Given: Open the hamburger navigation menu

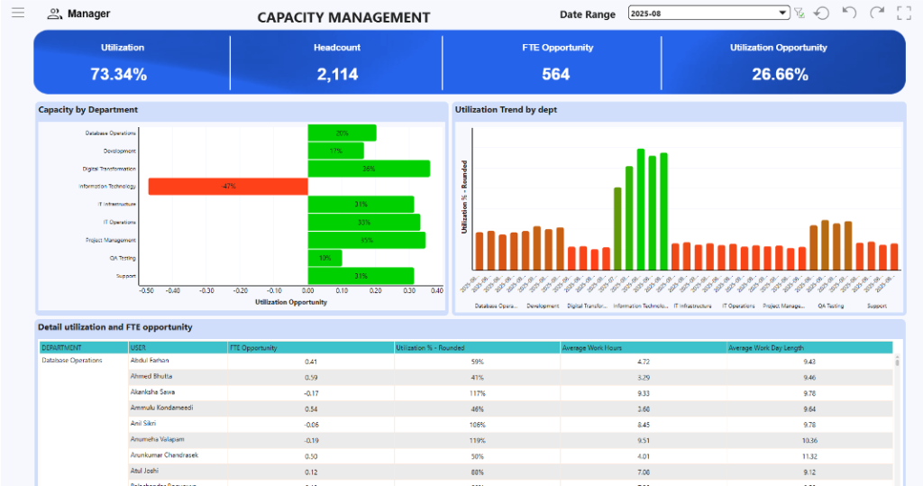Looking at the screenshot, I should click(18, 14).
